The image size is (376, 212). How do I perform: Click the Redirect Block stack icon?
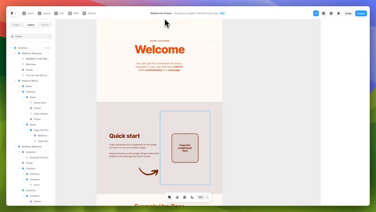click(19, 81)
